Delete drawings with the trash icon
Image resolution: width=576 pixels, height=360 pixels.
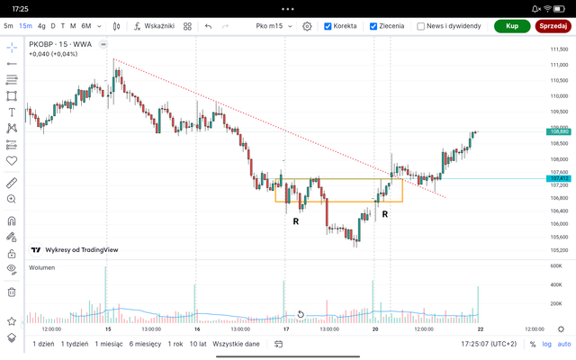point(12,292)
